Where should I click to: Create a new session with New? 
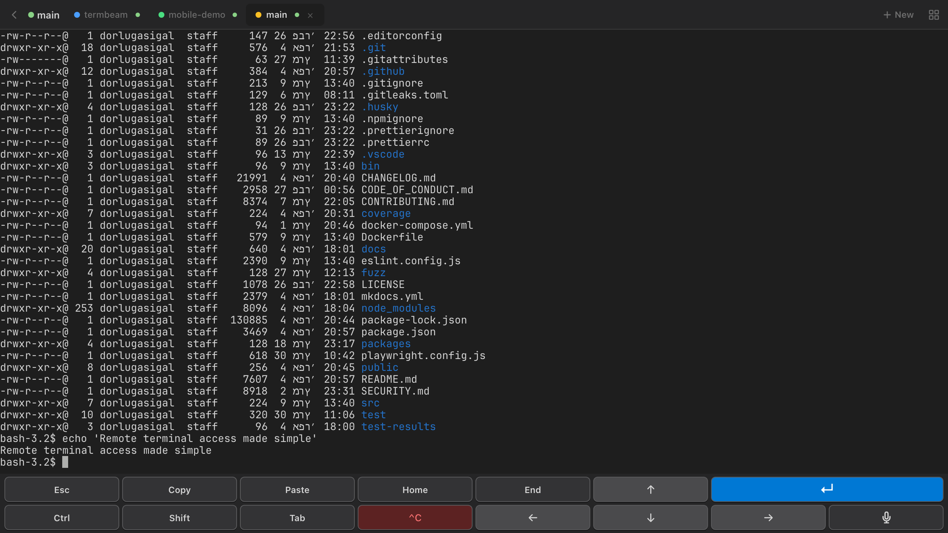pyautogui.click(x=898, y=15)
